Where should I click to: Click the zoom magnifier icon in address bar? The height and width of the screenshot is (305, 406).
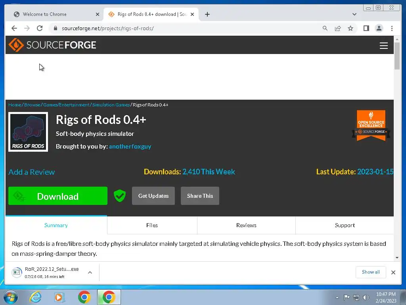pyautogui.click(x=325, y=28)
